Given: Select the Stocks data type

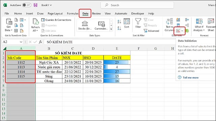Looking at the screenshot, I should 85,26.
